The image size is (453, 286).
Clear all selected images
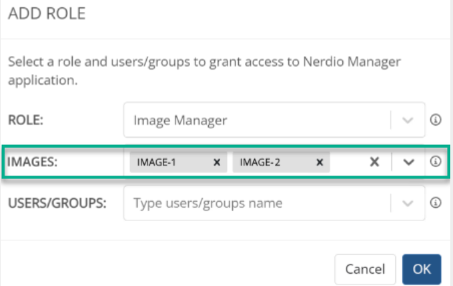(375, 162)
